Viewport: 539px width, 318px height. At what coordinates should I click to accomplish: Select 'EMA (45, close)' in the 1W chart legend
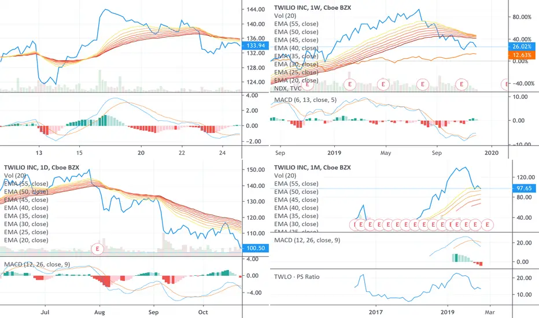tap(296, 40)
